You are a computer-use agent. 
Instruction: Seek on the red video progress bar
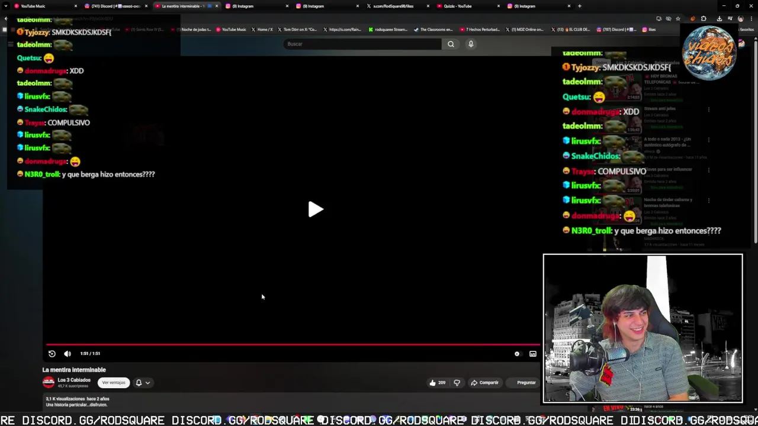(x=293, y=344)
